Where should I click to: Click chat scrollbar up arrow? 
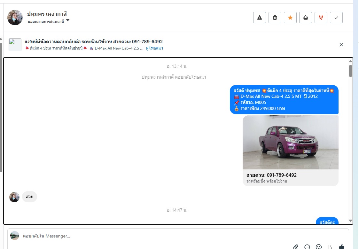pos(350,61)
